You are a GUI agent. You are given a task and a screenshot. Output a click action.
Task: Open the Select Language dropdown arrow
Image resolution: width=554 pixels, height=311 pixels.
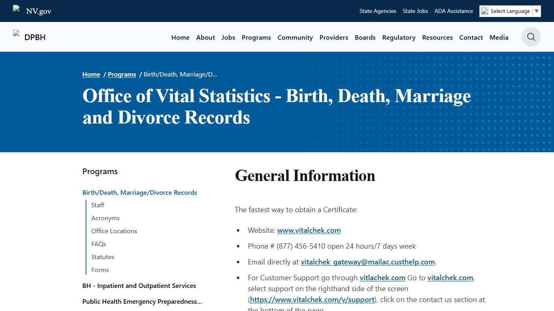click(537, 11)
